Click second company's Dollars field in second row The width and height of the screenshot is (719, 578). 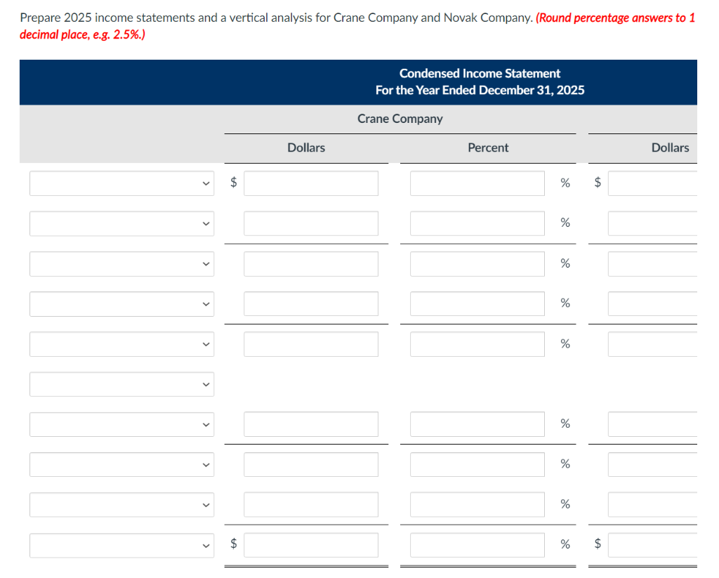pyautogui.click(x=652, y=223)
